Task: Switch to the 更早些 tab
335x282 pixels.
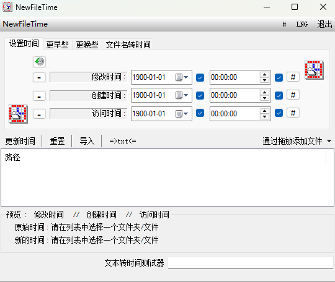Action: point(58,45)
